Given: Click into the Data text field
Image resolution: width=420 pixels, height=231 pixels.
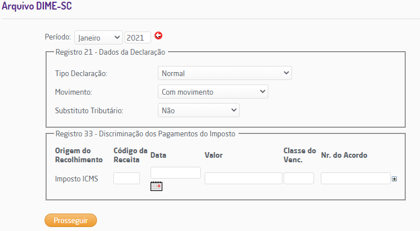Looking at the screenshot, I should pos(175,172).
